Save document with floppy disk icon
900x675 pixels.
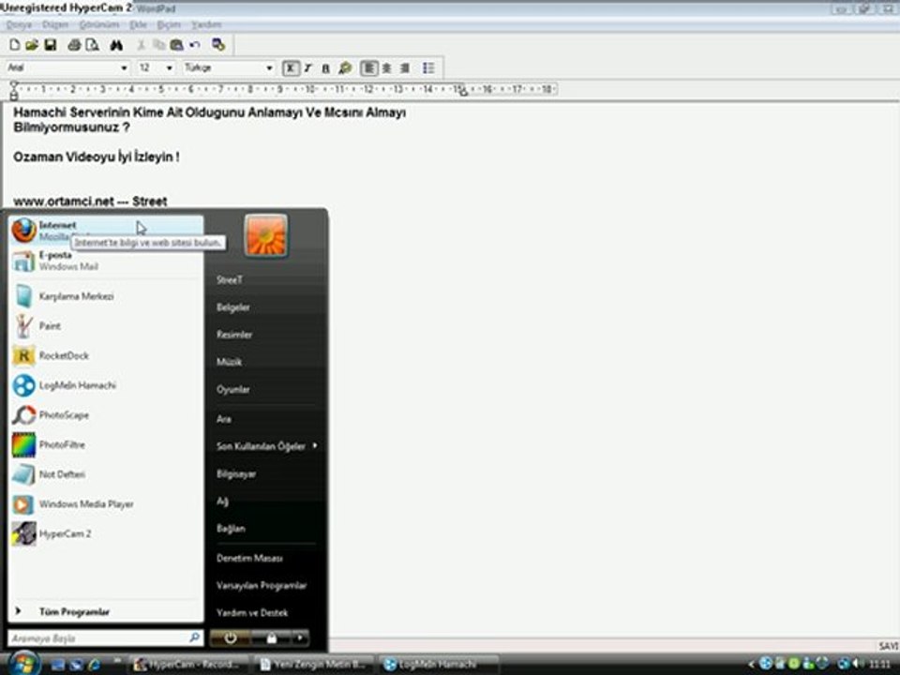[x=51, y=45]
